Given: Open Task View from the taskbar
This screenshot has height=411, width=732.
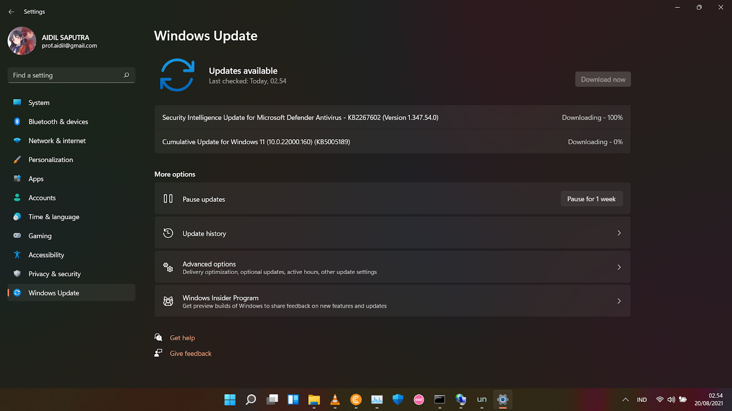Looking at the screenshot, I should coord(272,400).
